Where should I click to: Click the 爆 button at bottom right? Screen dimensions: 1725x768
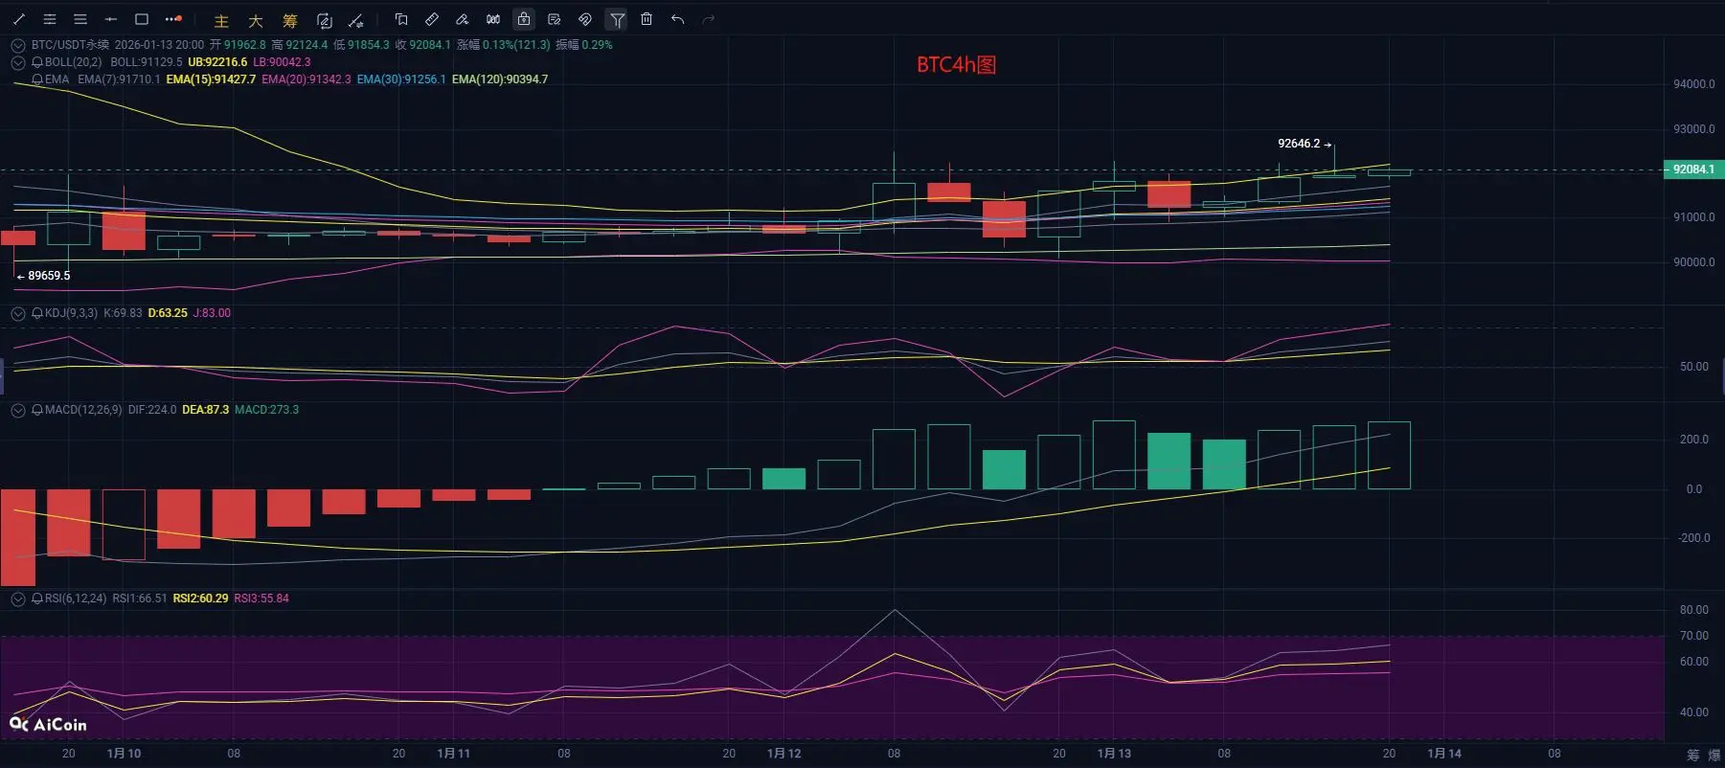[1714, 756]
